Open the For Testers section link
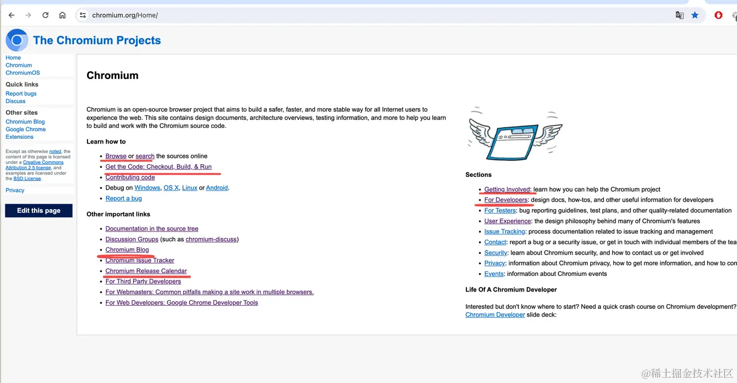The image size is (737, 383). pos(500,210)
